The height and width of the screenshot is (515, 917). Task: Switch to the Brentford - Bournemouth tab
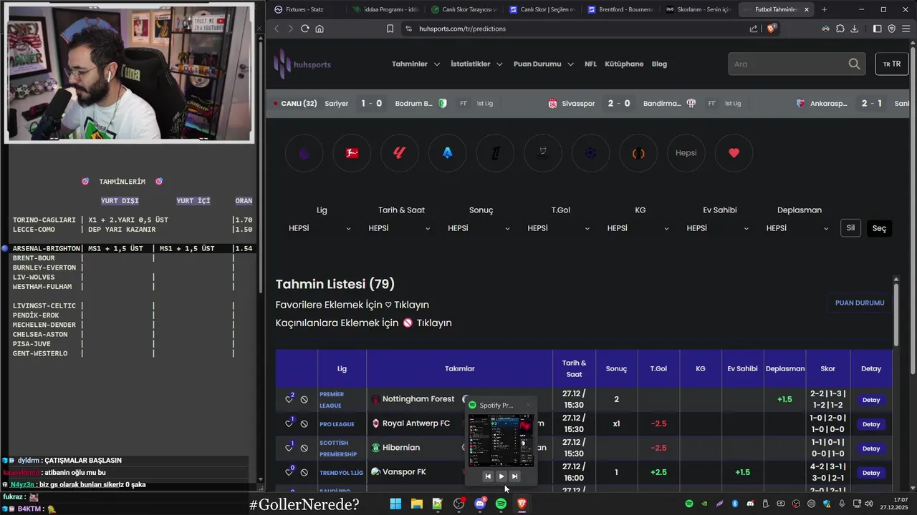coord(620,9)
